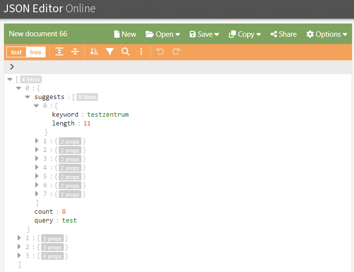Switch editor to text mode
The width and height of the screenshot is (354, 272).
pyautogui.click(x=16, y=52)
